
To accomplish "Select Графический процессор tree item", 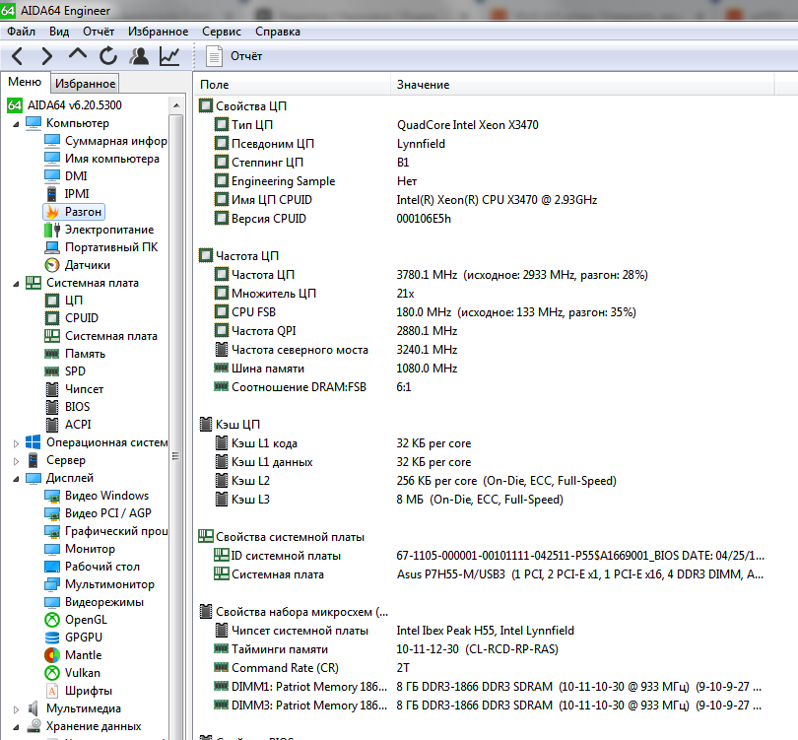I will tap(105, 531).
